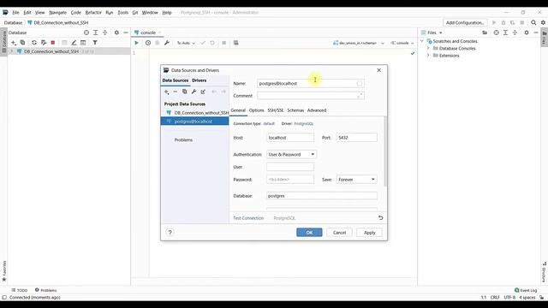
Task: Open the Navigate menu
Action: 57,12
